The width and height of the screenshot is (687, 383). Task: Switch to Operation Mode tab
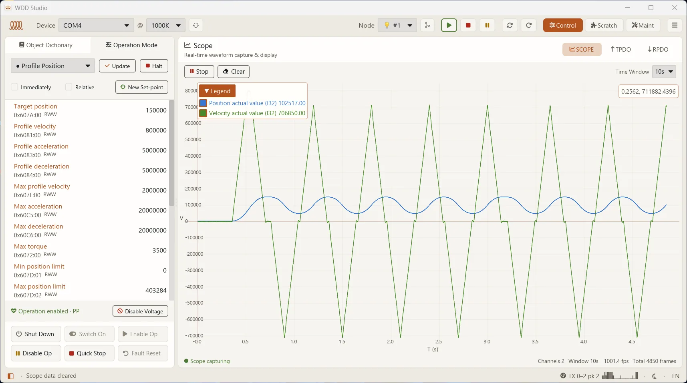(131, 45)
